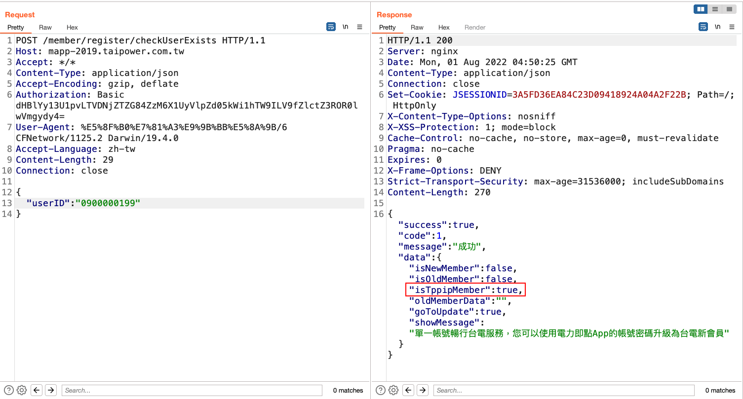Select Pretty tab in Request panel
This screenshot has height=399, width=743.
point(16,28)
